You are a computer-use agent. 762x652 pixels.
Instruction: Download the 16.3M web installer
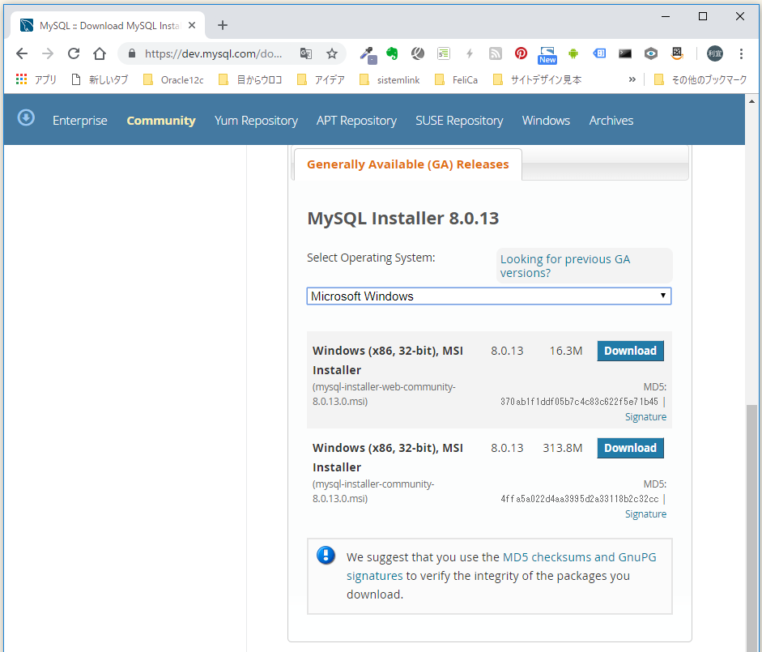[630, 351]
